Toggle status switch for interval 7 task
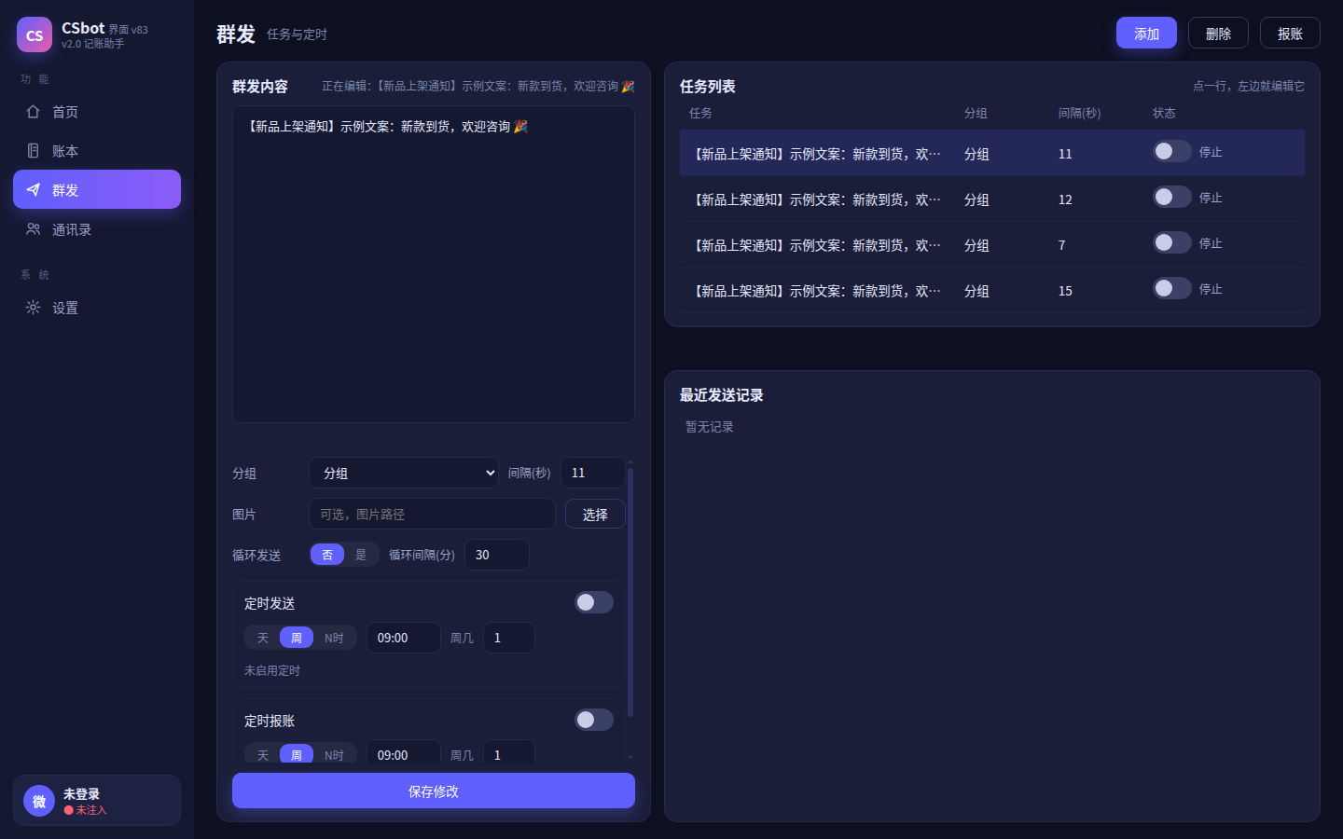 pyautogui.click(x=1172, y=242)
